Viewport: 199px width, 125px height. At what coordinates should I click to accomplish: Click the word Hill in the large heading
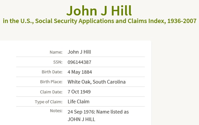pos(122,11)
